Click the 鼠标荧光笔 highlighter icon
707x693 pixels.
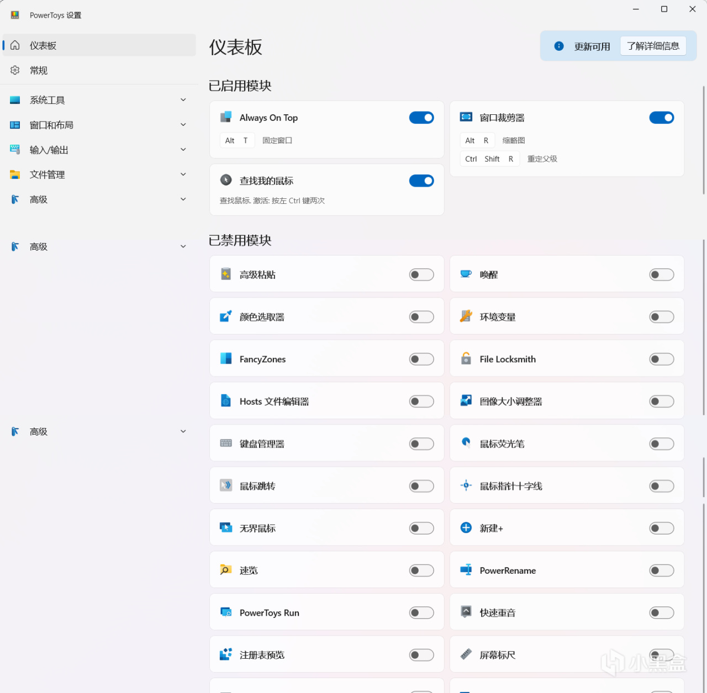click(x=466, y=443)
